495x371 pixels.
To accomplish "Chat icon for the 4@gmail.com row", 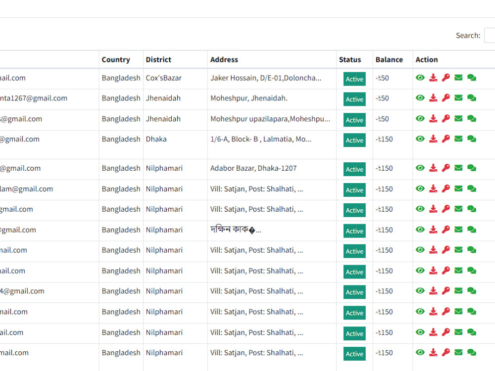I will (x=472, y=291).
